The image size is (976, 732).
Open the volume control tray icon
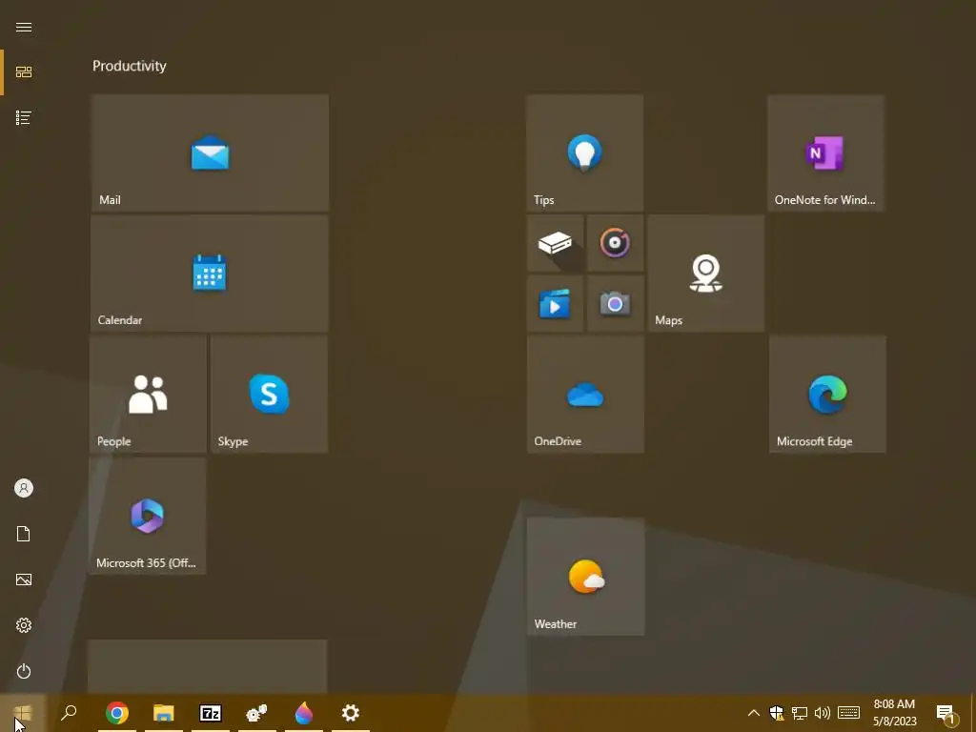(823, 713)
